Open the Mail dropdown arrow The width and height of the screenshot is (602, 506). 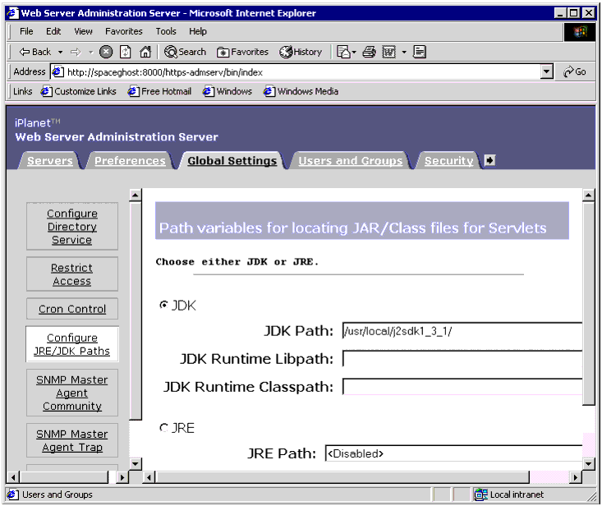pos(354,52)
